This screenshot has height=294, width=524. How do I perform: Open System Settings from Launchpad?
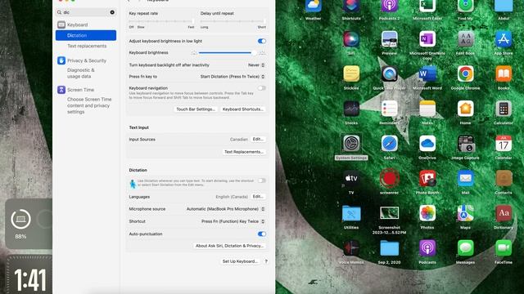(x=351, y=144)
